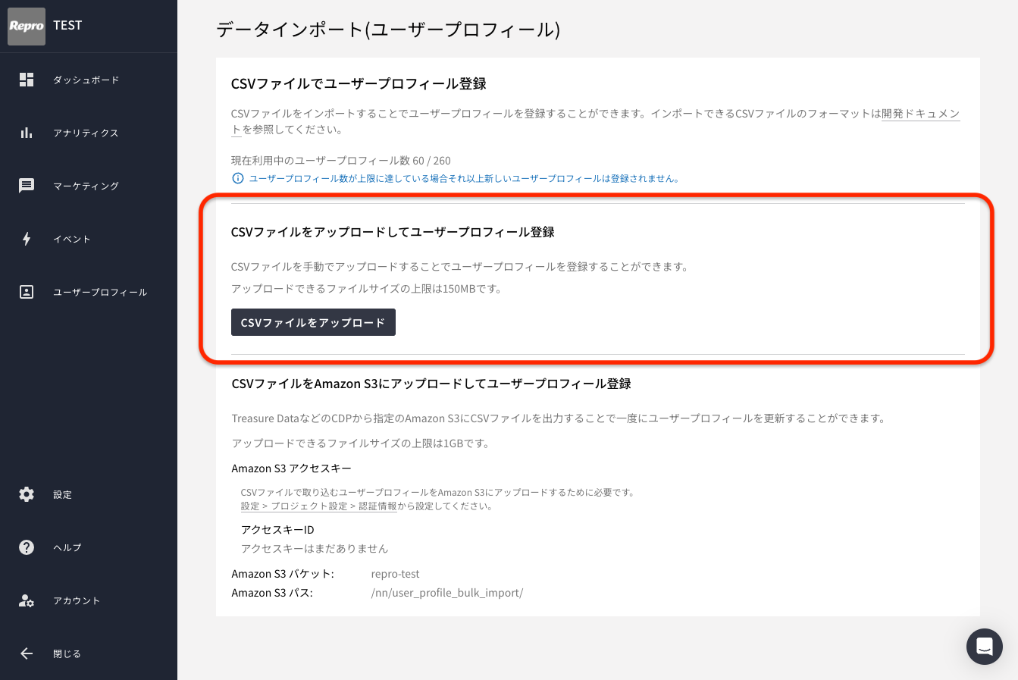Open アナリティクス menu item
This screenshot has height=680, width=1018.
[x=86, y=133]
